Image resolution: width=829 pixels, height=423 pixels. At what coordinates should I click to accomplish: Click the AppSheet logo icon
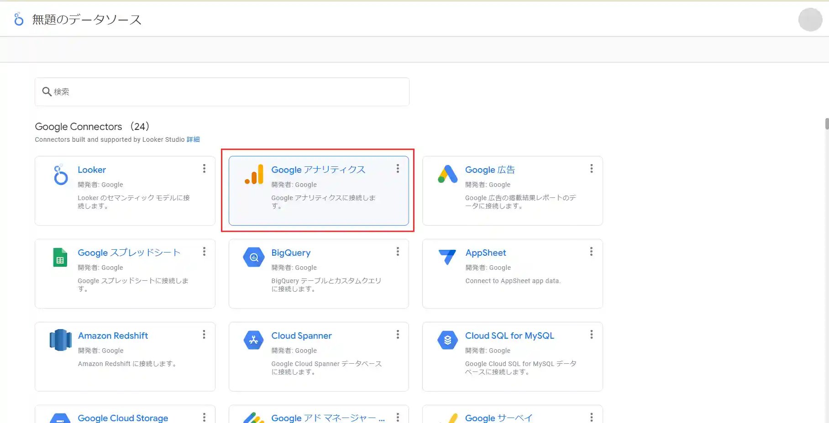(447, 257)
